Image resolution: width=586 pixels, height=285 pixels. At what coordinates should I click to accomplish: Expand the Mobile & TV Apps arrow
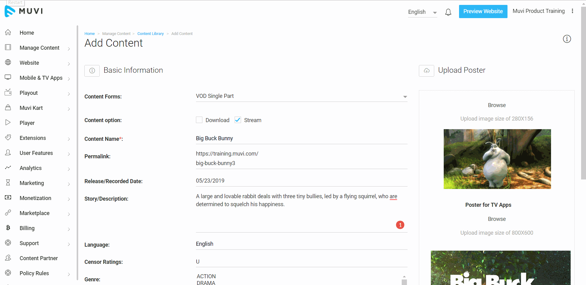[x=69, y=79]
